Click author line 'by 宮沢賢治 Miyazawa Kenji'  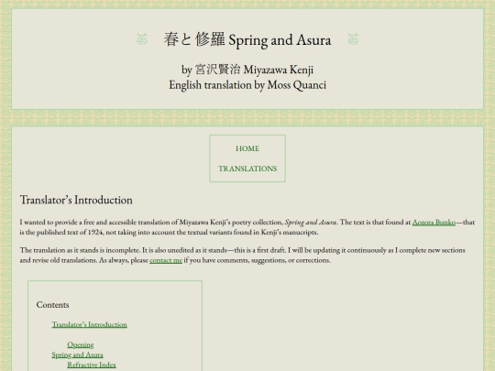pyautogui.click(x=247, y=70)
